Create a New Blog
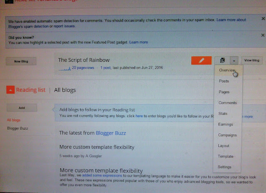This screenshot has height=193, width=266. (x=21, y=61)
